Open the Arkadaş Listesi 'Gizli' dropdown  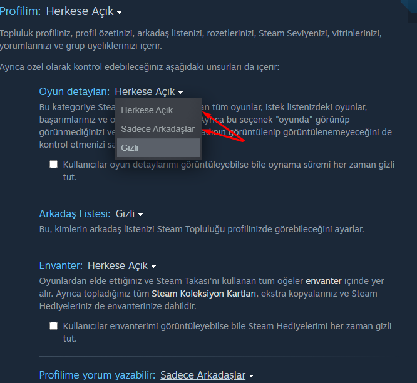[x=125, y=213]
